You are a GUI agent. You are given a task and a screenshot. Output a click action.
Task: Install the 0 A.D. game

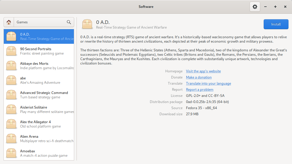pos(276,24)
